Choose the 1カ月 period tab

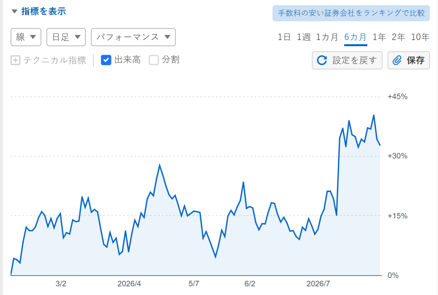(327, 37)
